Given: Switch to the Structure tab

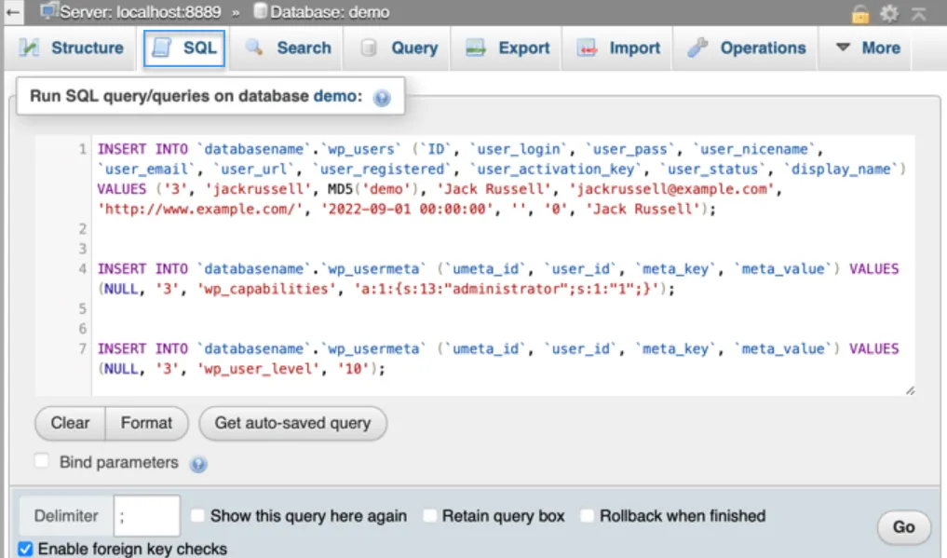Looking at the screenshot, I should (x=72, y=48).
